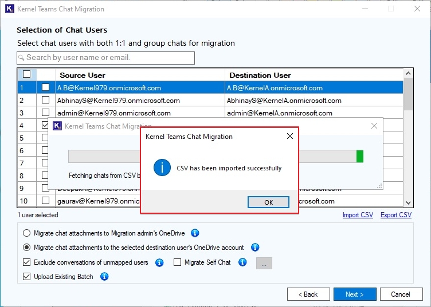
Task: Click the user table vertical scrollbar thumb
Action: pos(408,94)
